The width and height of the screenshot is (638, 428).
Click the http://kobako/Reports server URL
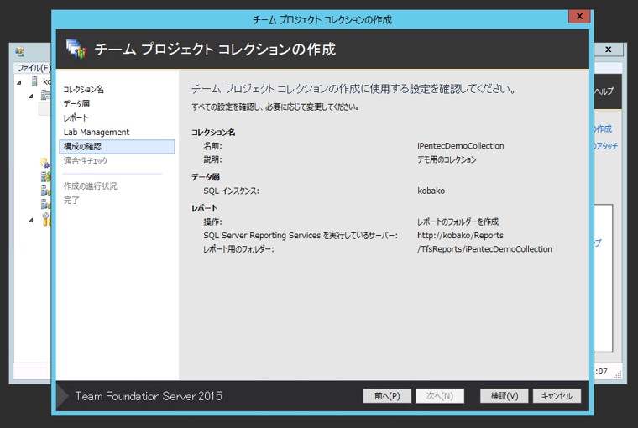point(460,235)
